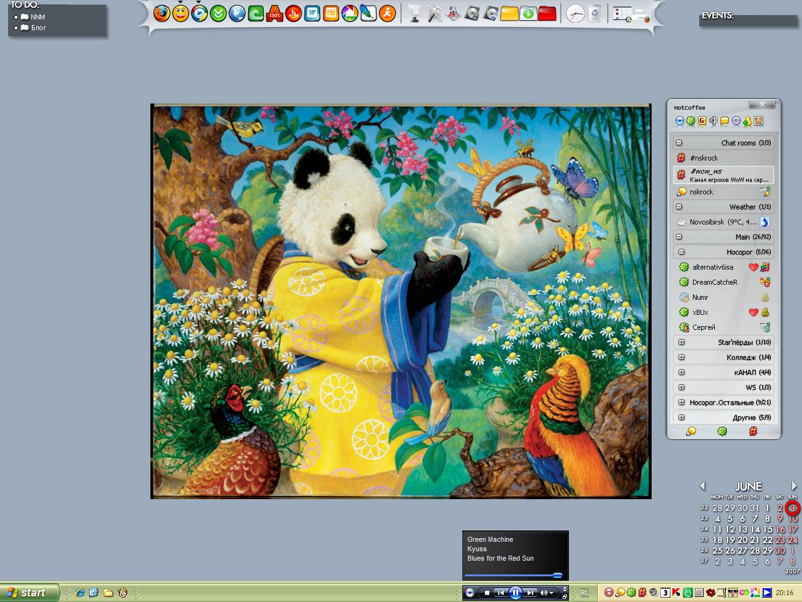Collapse the Weather group
The height and width of the screenshot is (602, 802).
click(x=679, y=207)
